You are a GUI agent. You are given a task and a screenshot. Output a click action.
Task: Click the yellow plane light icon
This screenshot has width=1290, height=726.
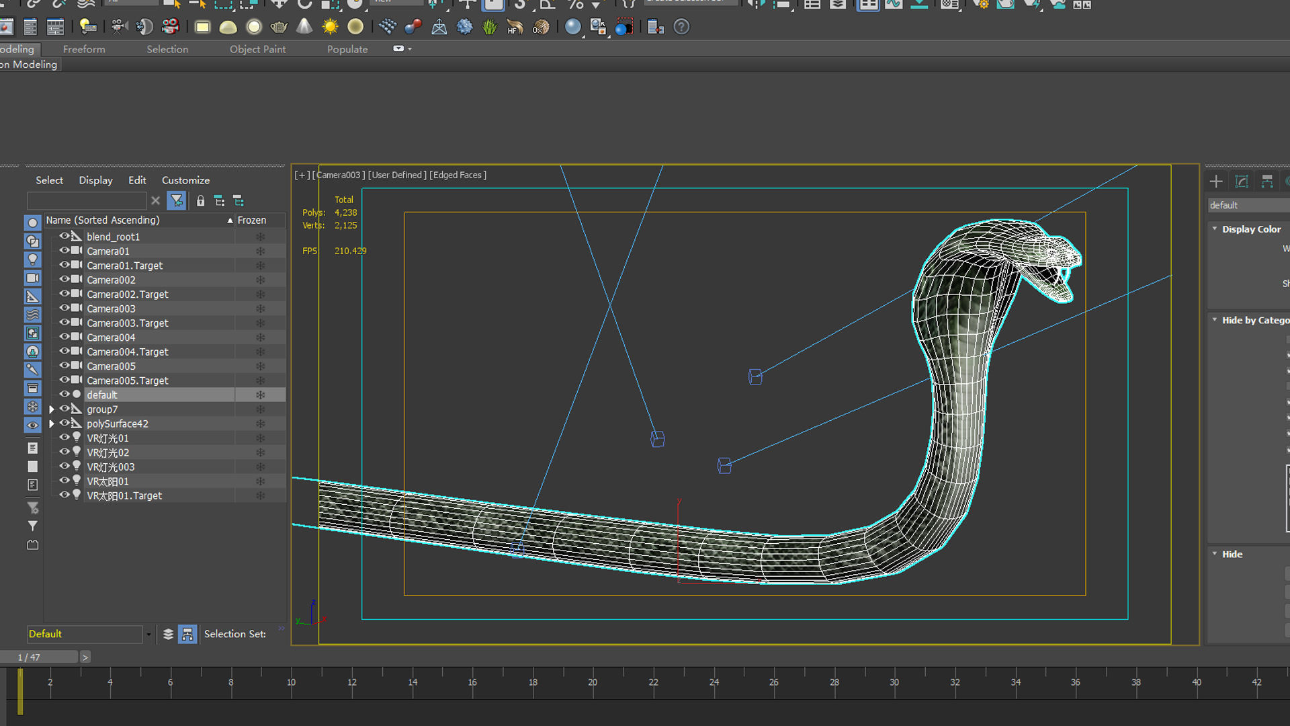(x=202, y=27)
